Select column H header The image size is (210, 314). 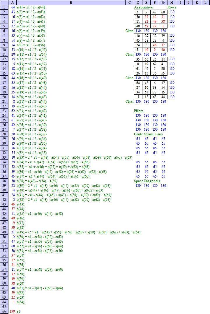[x=172, y=2]
